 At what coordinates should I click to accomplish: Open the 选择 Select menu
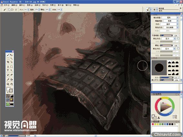(37, 5)
